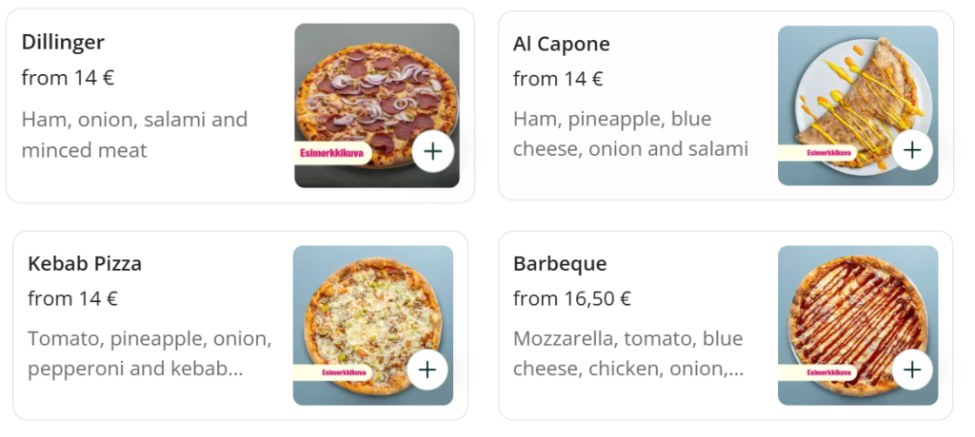Select the Al Capone ingredients description

click(x=629, y=134)
